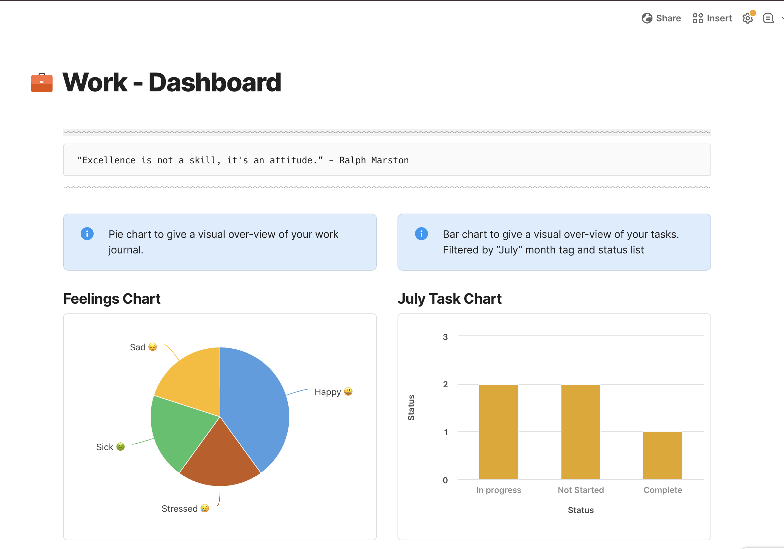Open settings gear with notification dot

[x=747, y=18]
